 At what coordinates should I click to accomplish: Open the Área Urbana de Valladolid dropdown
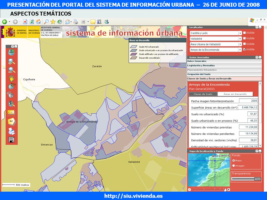point(240,44)
